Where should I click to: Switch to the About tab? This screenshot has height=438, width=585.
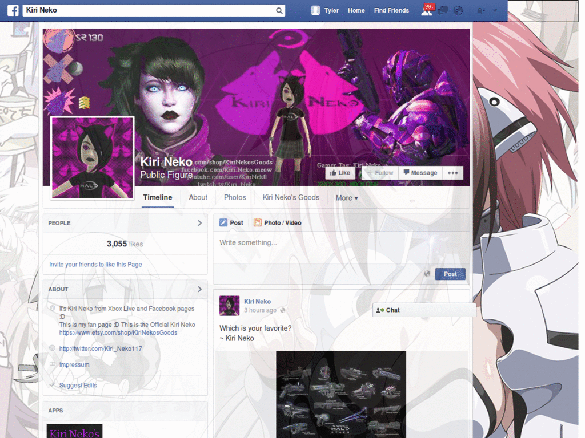(x=198, y=198)
